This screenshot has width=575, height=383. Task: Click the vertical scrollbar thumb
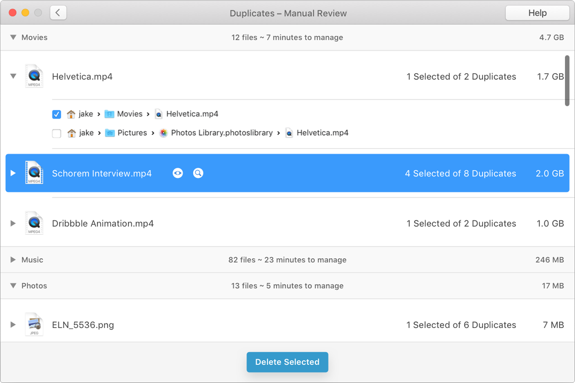(567, 80)
